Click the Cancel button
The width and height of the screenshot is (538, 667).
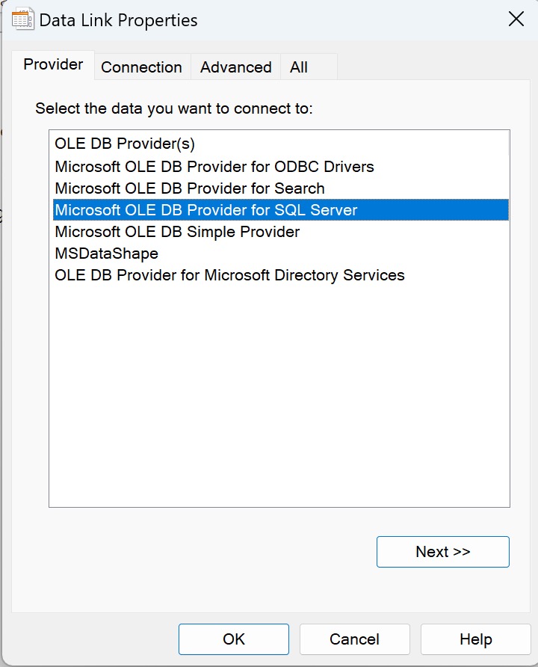coord(355,639)
